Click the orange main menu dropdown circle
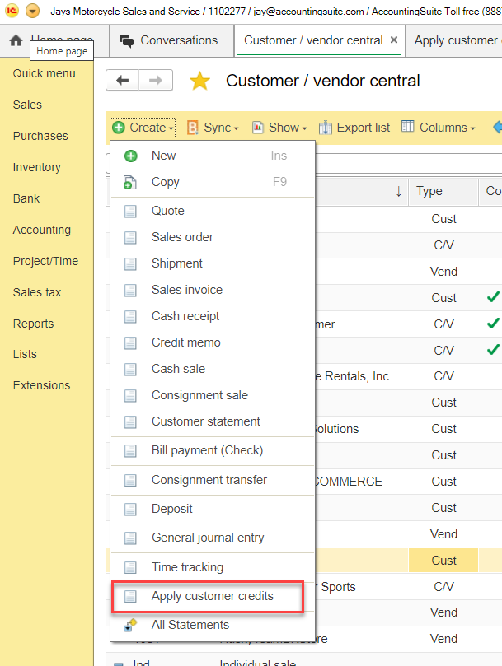 click(x=32, y=12)
